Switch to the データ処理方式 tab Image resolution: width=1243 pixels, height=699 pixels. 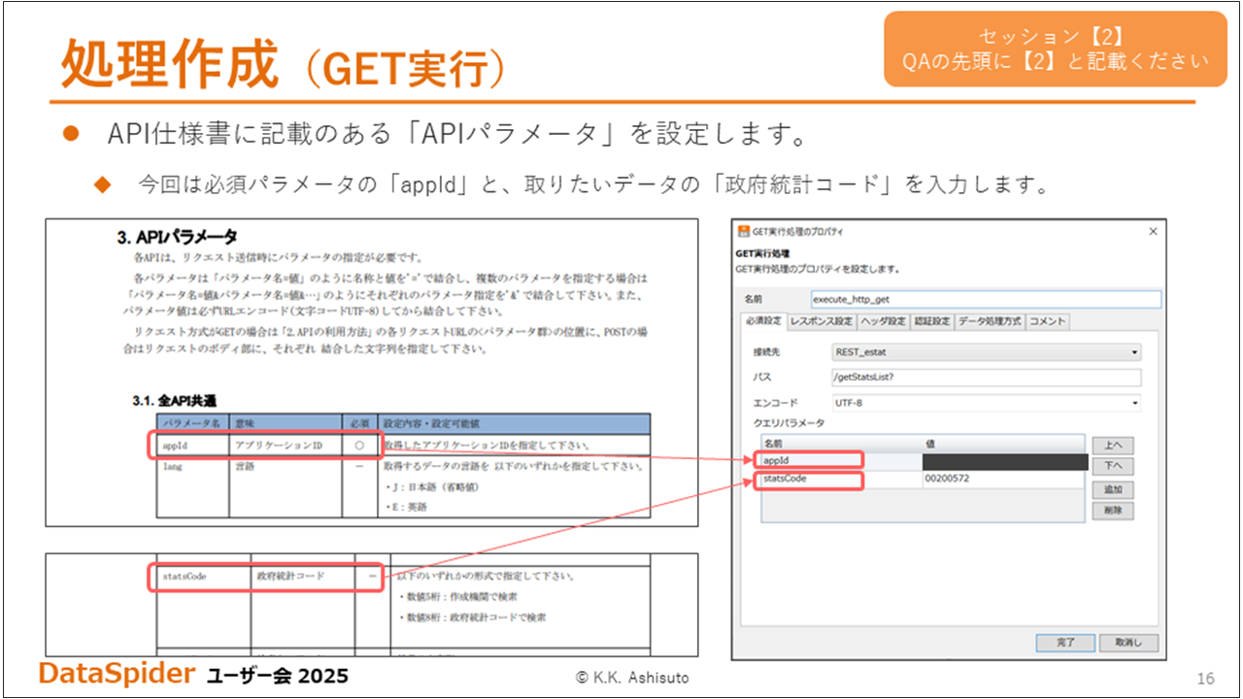[990, 321]
